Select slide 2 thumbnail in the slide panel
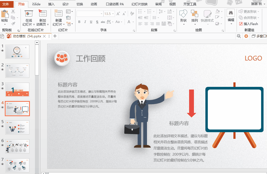267x174 pixels. tap(17, 71)
